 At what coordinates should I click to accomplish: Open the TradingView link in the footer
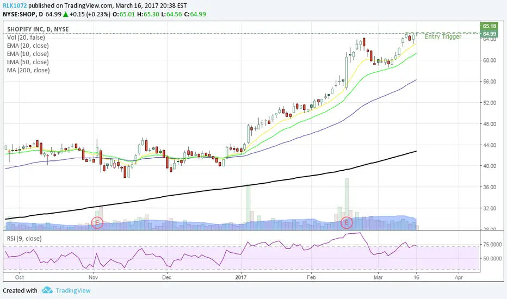coord(73,291)
